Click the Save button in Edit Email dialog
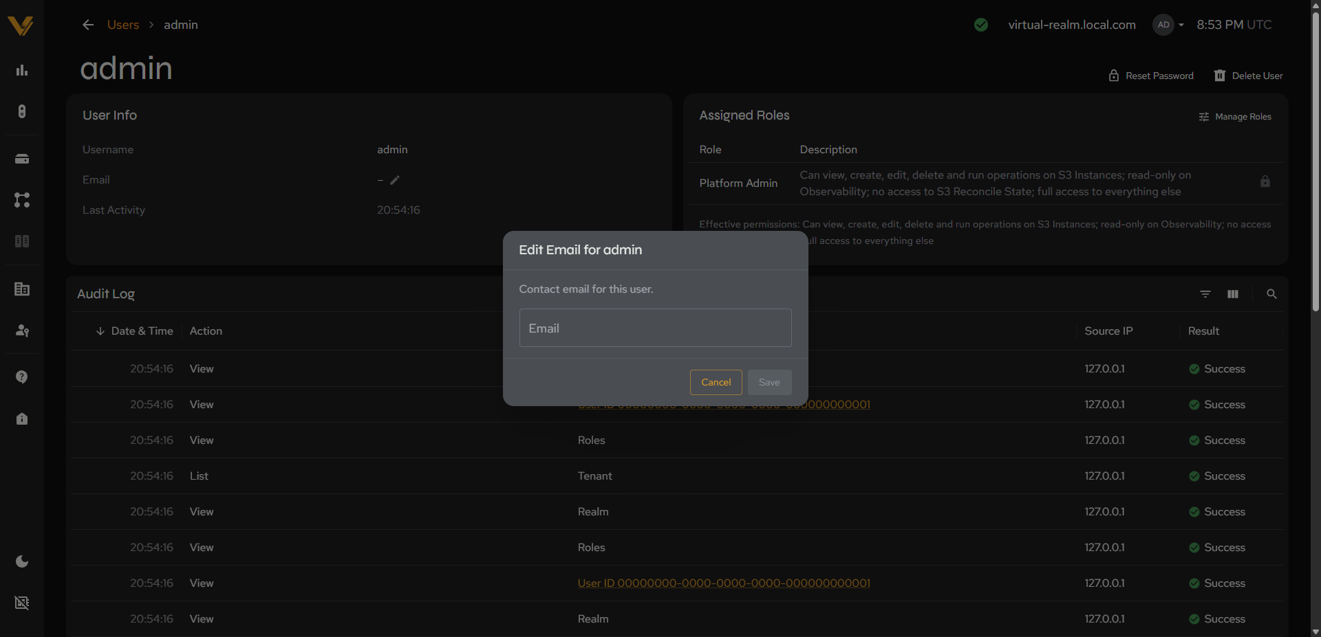The height and width of the screenshot is (637, 1321). 769,382
